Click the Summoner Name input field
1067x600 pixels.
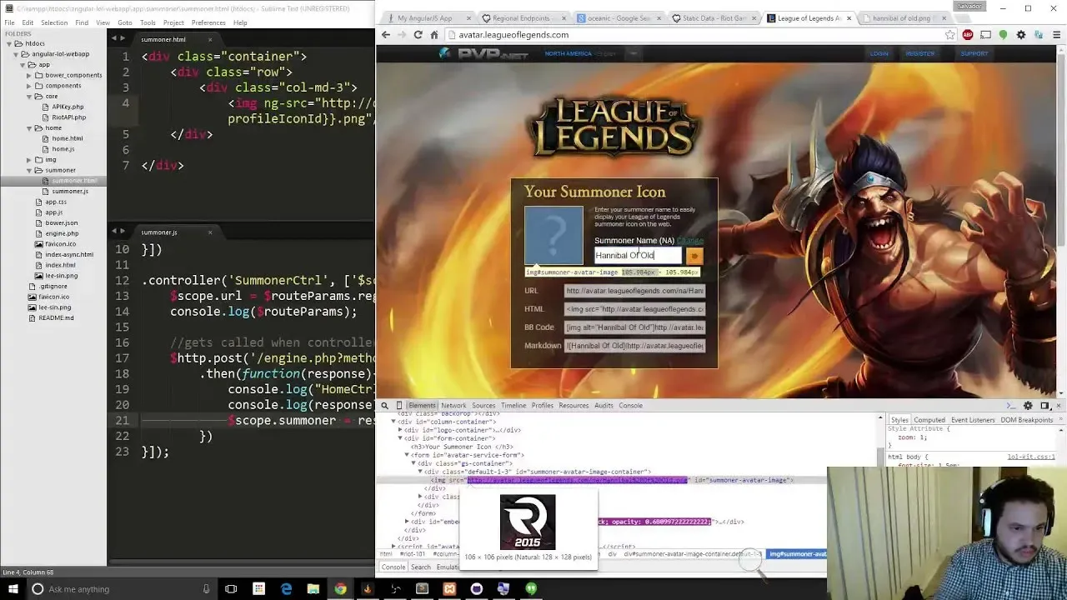point(638,256)
